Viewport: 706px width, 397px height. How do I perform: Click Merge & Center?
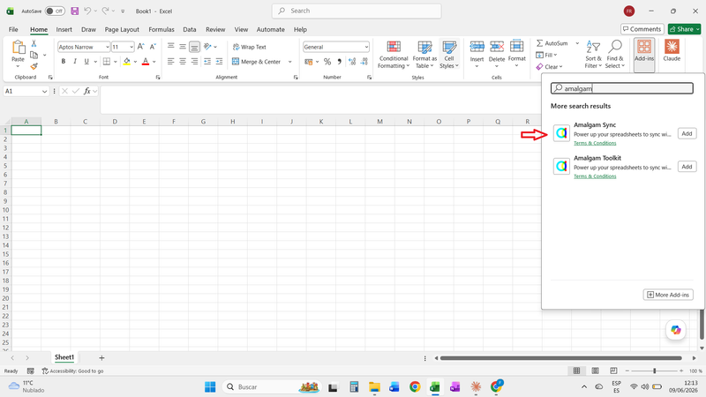(256, 62)
